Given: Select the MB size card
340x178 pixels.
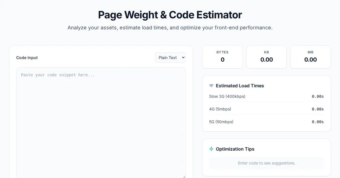Looking at the screenshot, I should (311, 57).
